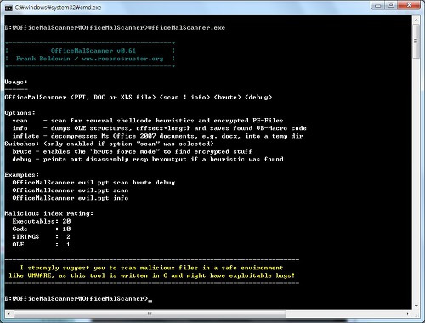Click the 'debug' switch description line

(x=148, y=159)
